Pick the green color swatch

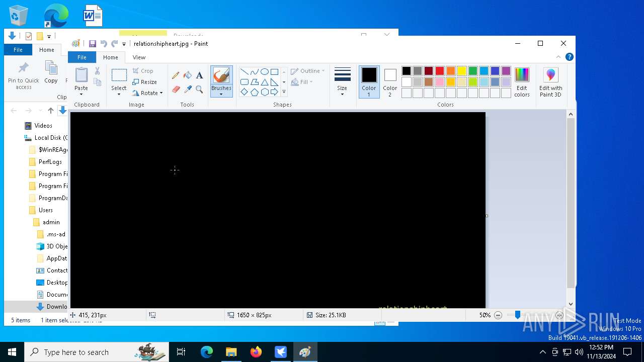[x=473, y=71]
